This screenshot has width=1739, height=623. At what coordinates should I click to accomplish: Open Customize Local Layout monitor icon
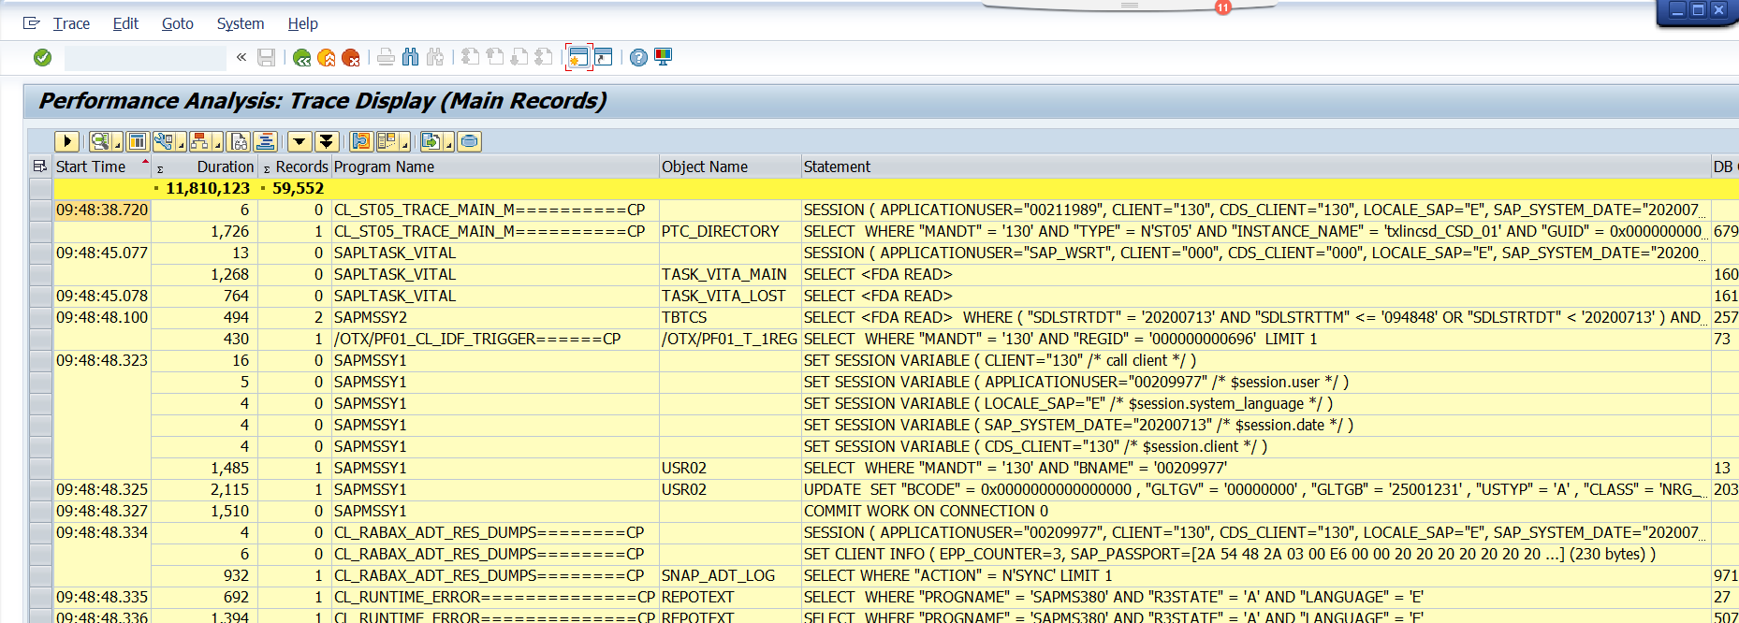pos(664,58)
